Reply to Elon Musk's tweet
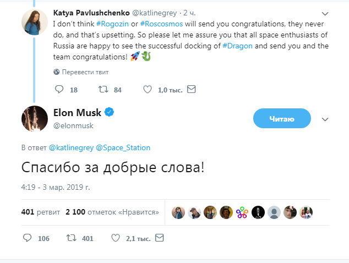The height and width of the screenshot is (263, 349). point(28,238)
